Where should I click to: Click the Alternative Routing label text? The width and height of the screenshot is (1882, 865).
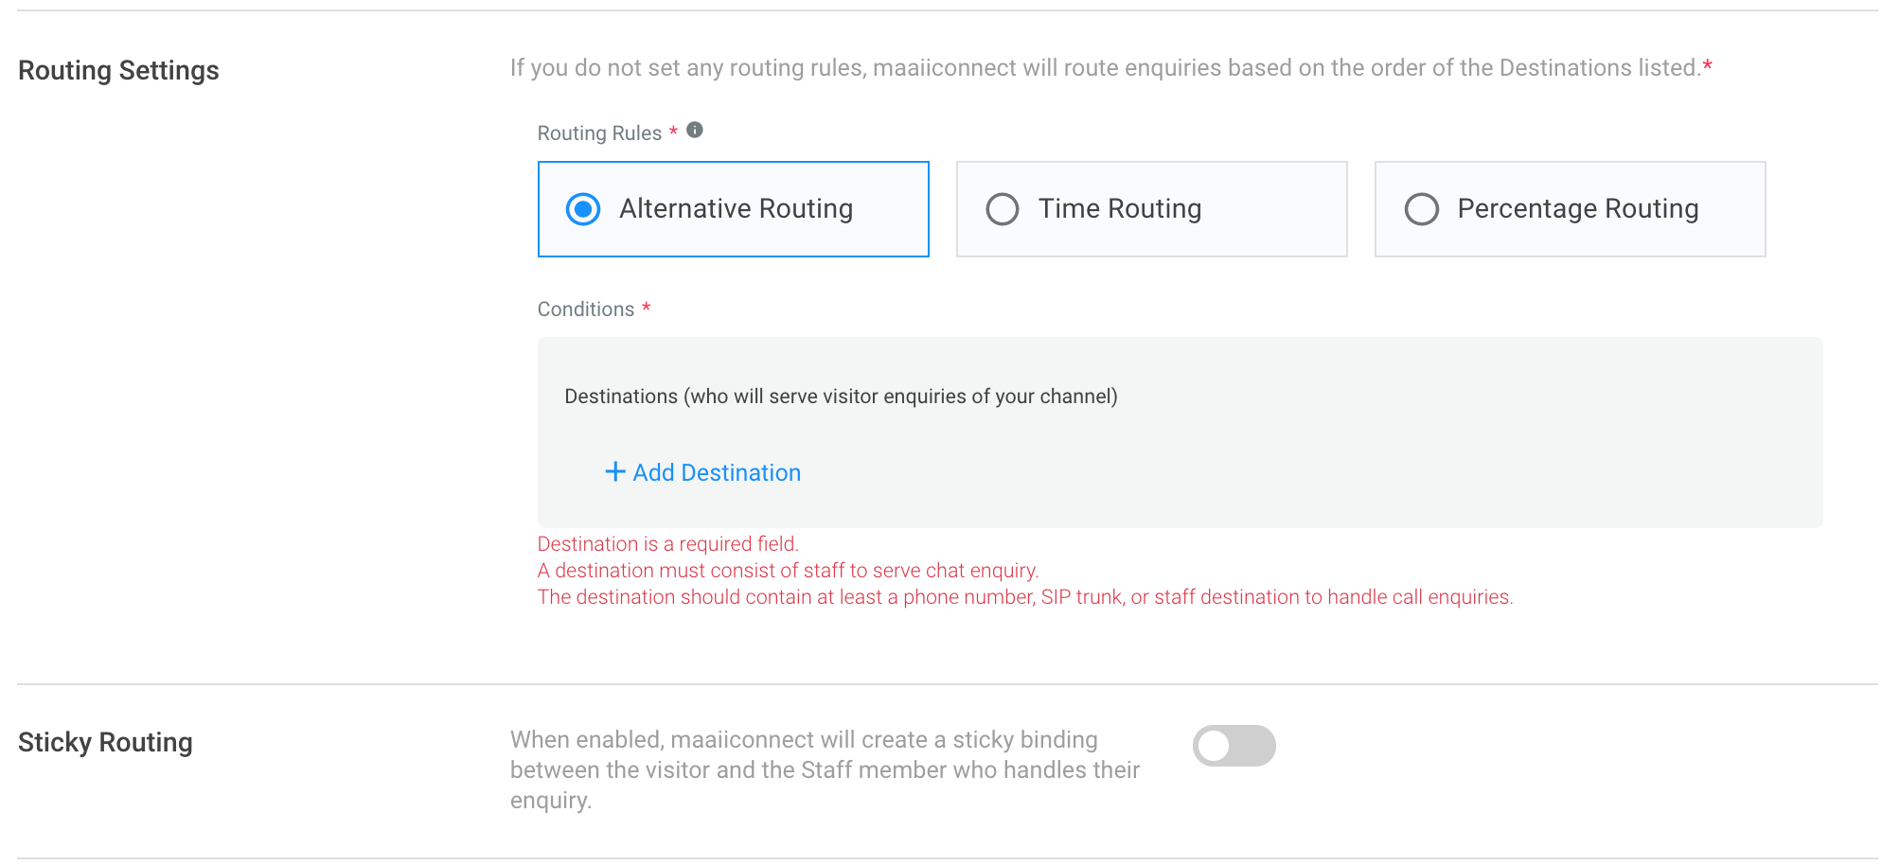(x=737, y=208)
